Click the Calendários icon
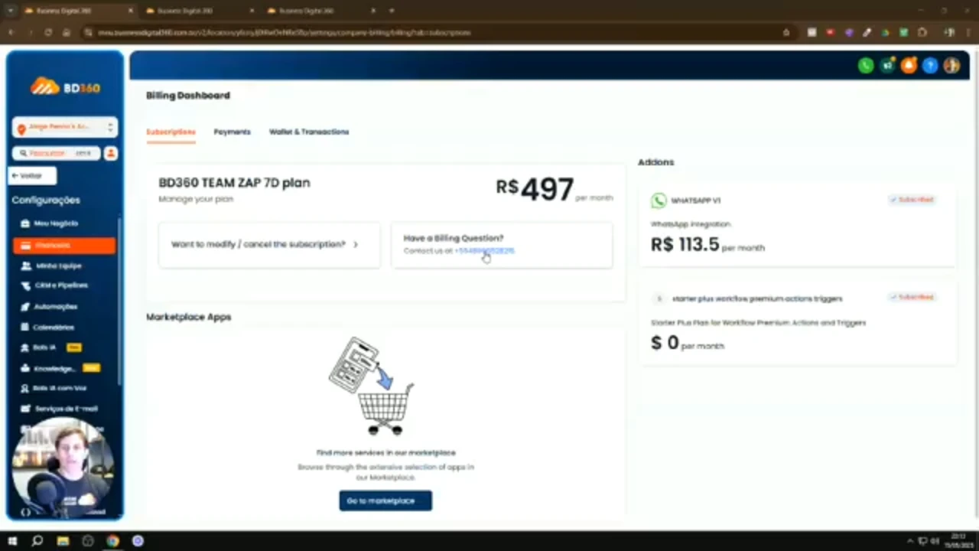 [x=26, y=327]
